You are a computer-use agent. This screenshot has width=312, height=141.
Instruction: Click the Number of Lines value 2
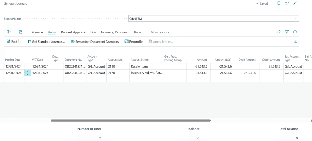[x=100, y=138]
